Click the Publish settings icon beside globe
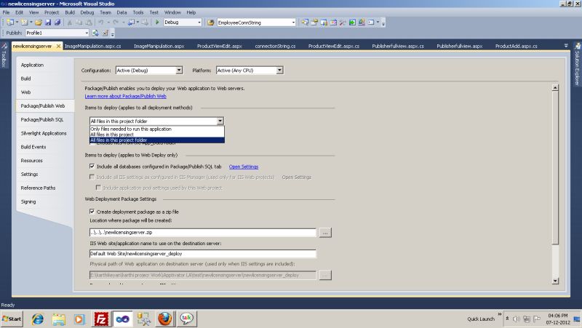 coord(105,33)
